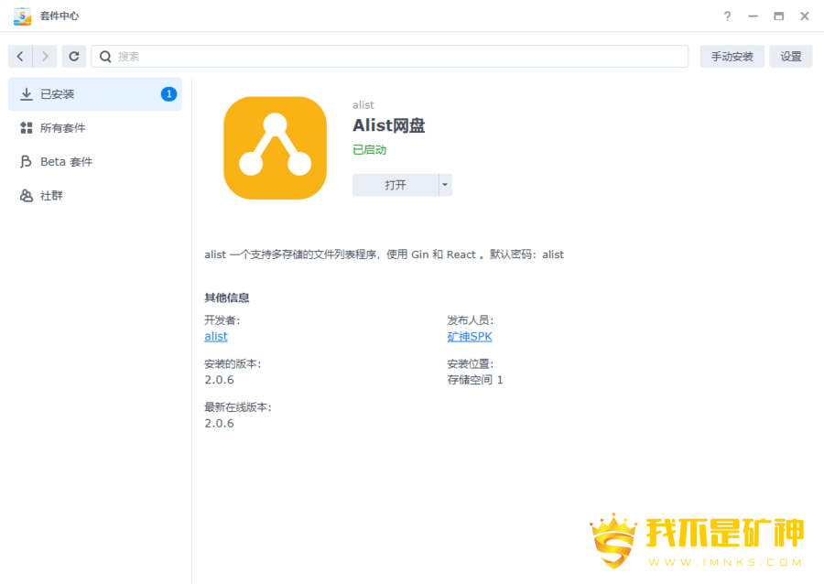
Task: Click the large Alist app icon
Action: tap(275, 148)
